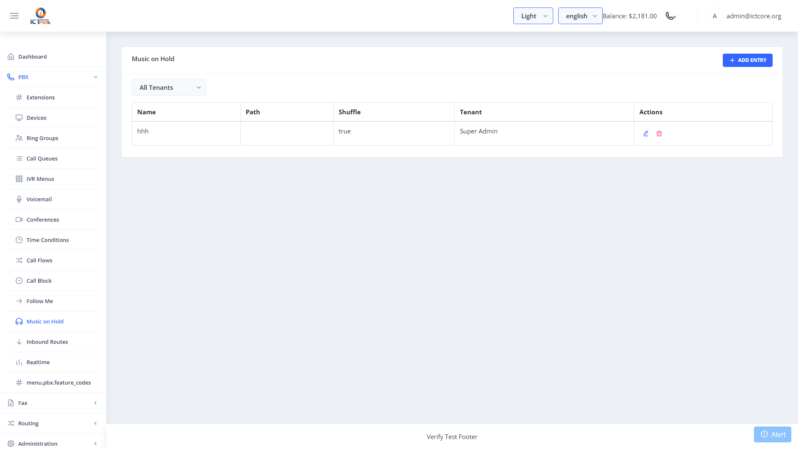
Task: Click the Call Block circle icon
Action: 19,281
